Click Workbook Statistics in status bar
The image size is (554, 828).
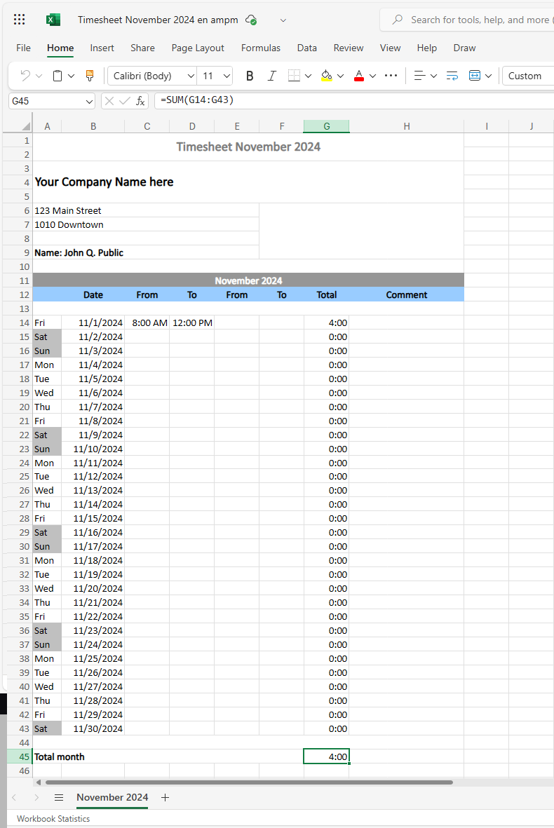tap(53, 818)
